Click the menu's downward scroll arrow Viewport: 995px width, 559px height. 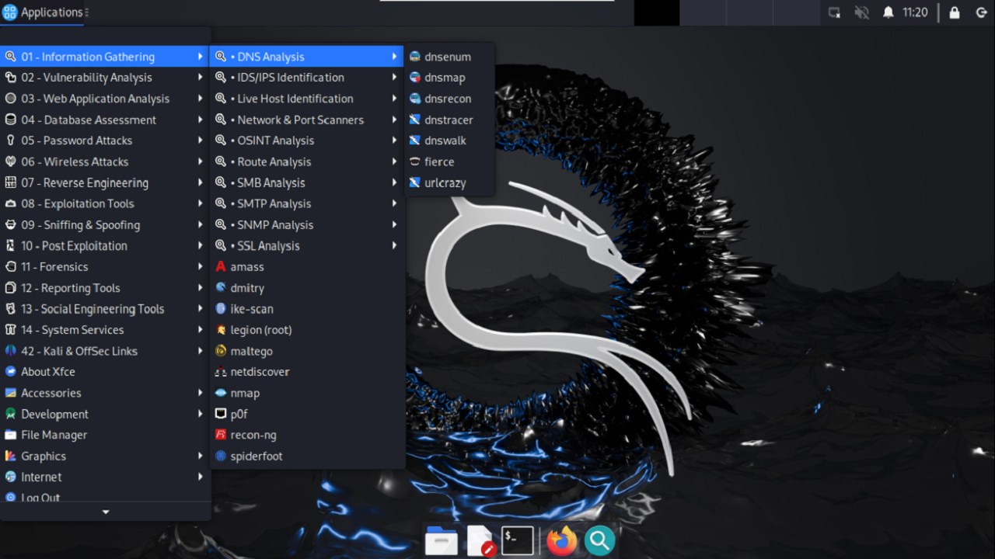tap(106, 512)
